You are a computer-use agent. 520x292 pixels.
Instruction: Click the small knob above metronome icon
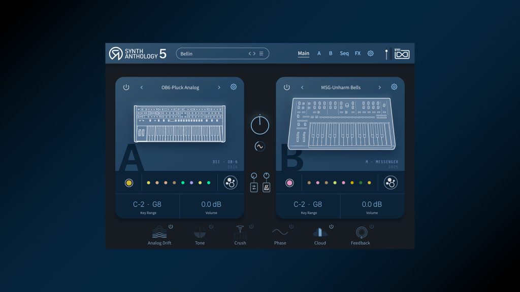[266, 175]
